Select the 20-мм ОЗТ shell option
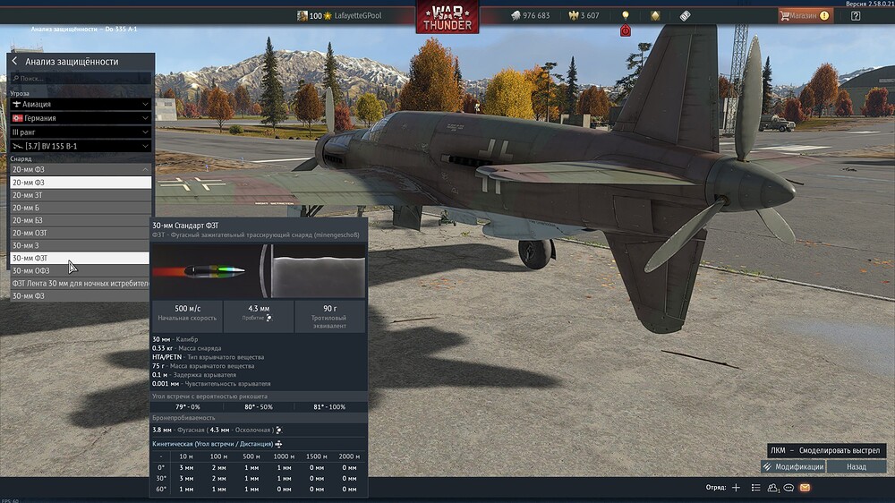 pyautogui.click(x=81, y=233)
